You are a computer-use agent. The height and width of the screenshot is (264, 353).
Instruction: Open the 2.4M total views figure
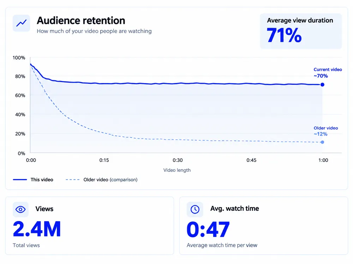(x=37, y=229)
